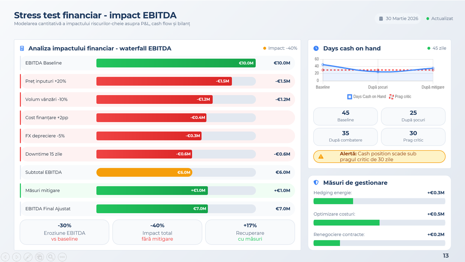Image resolution: width=465 pixels, height=262 pixels.
Task: Click the Optimizare costuri progress bar
Action: (x=379, y=223)
